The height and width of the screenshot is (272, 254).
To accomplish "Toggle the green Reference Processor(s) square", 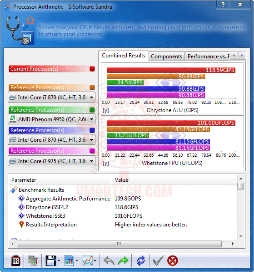I will [92, 110].
